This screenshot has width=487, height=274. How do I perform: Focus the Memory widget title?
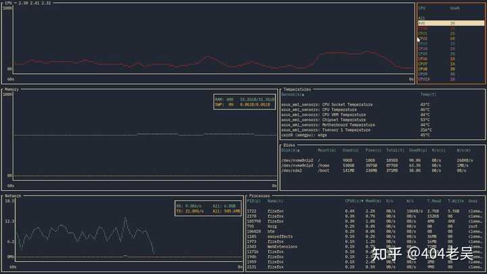11,89
